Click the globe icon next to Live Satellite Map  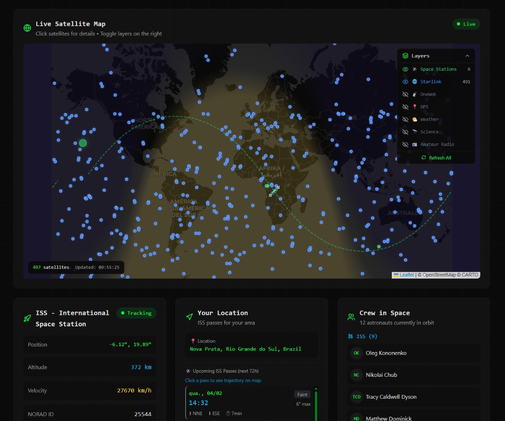27,28
